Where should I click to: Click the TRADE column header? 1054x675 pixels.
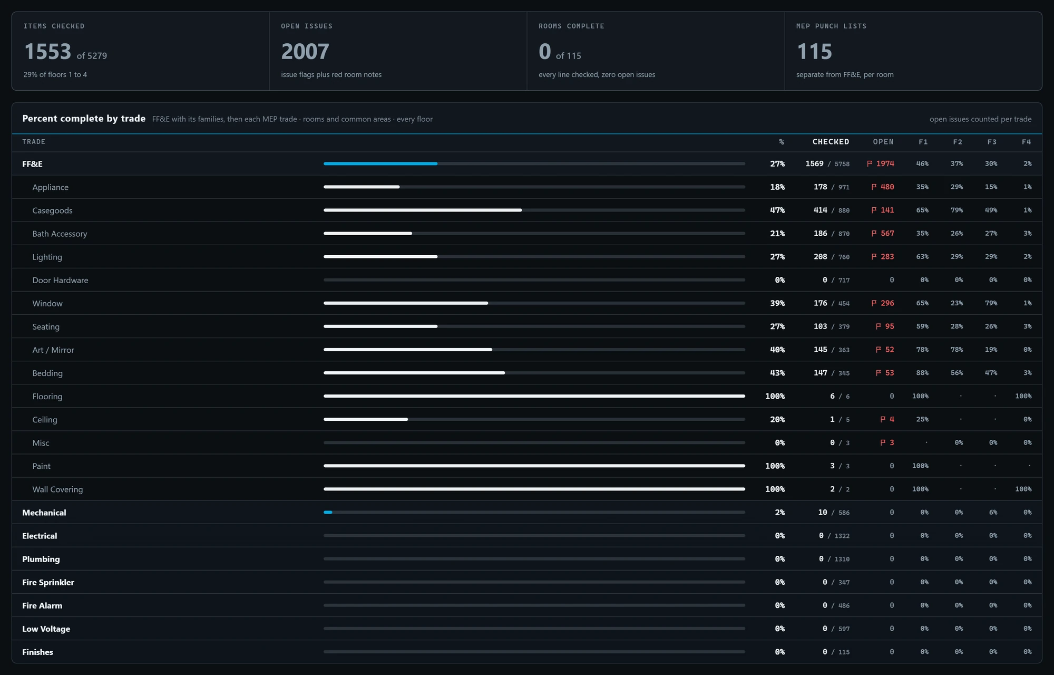point(34,142)
